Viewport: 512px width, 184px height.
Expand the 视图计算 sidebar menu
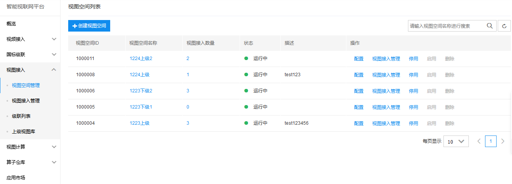[30, 147]
